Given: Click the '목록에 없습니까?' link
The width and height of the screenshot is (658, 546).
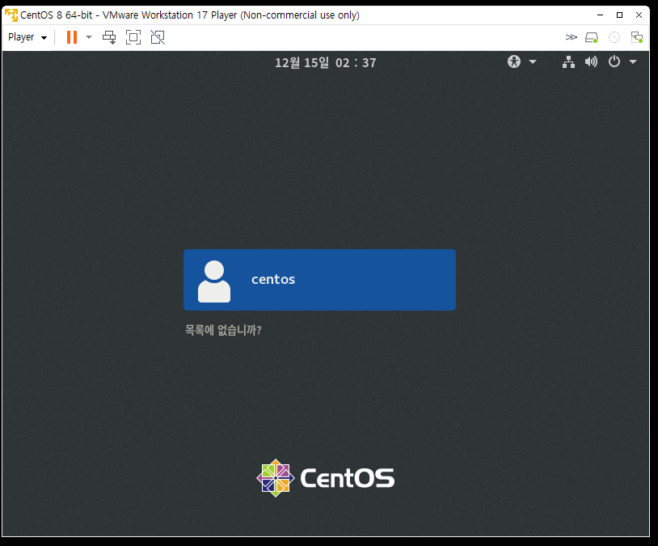Looking at the screenshot, I should (223, 330).
